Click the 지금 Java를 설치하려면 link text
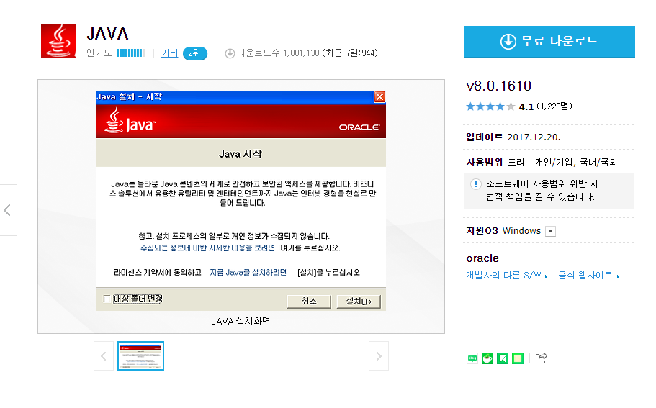The height and width of the screenshot is (408, 656). 248,273
